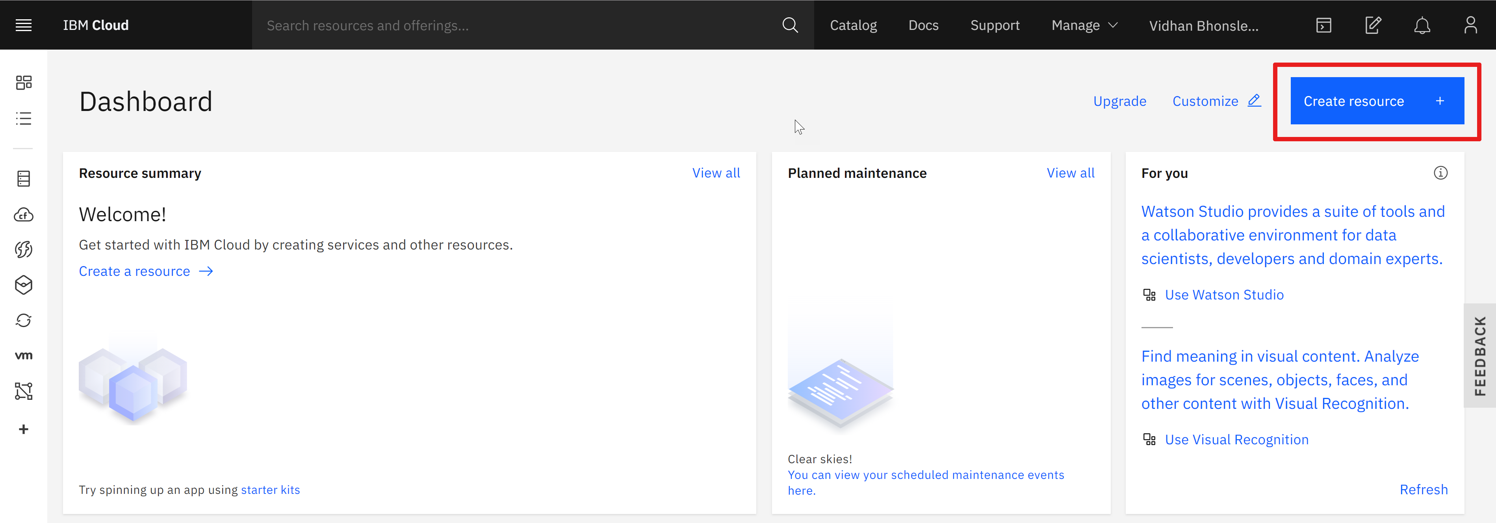1496x523 pixels.
Task: Open the Classic Infrastructure server icon
Action: click(x=24, y=179)
